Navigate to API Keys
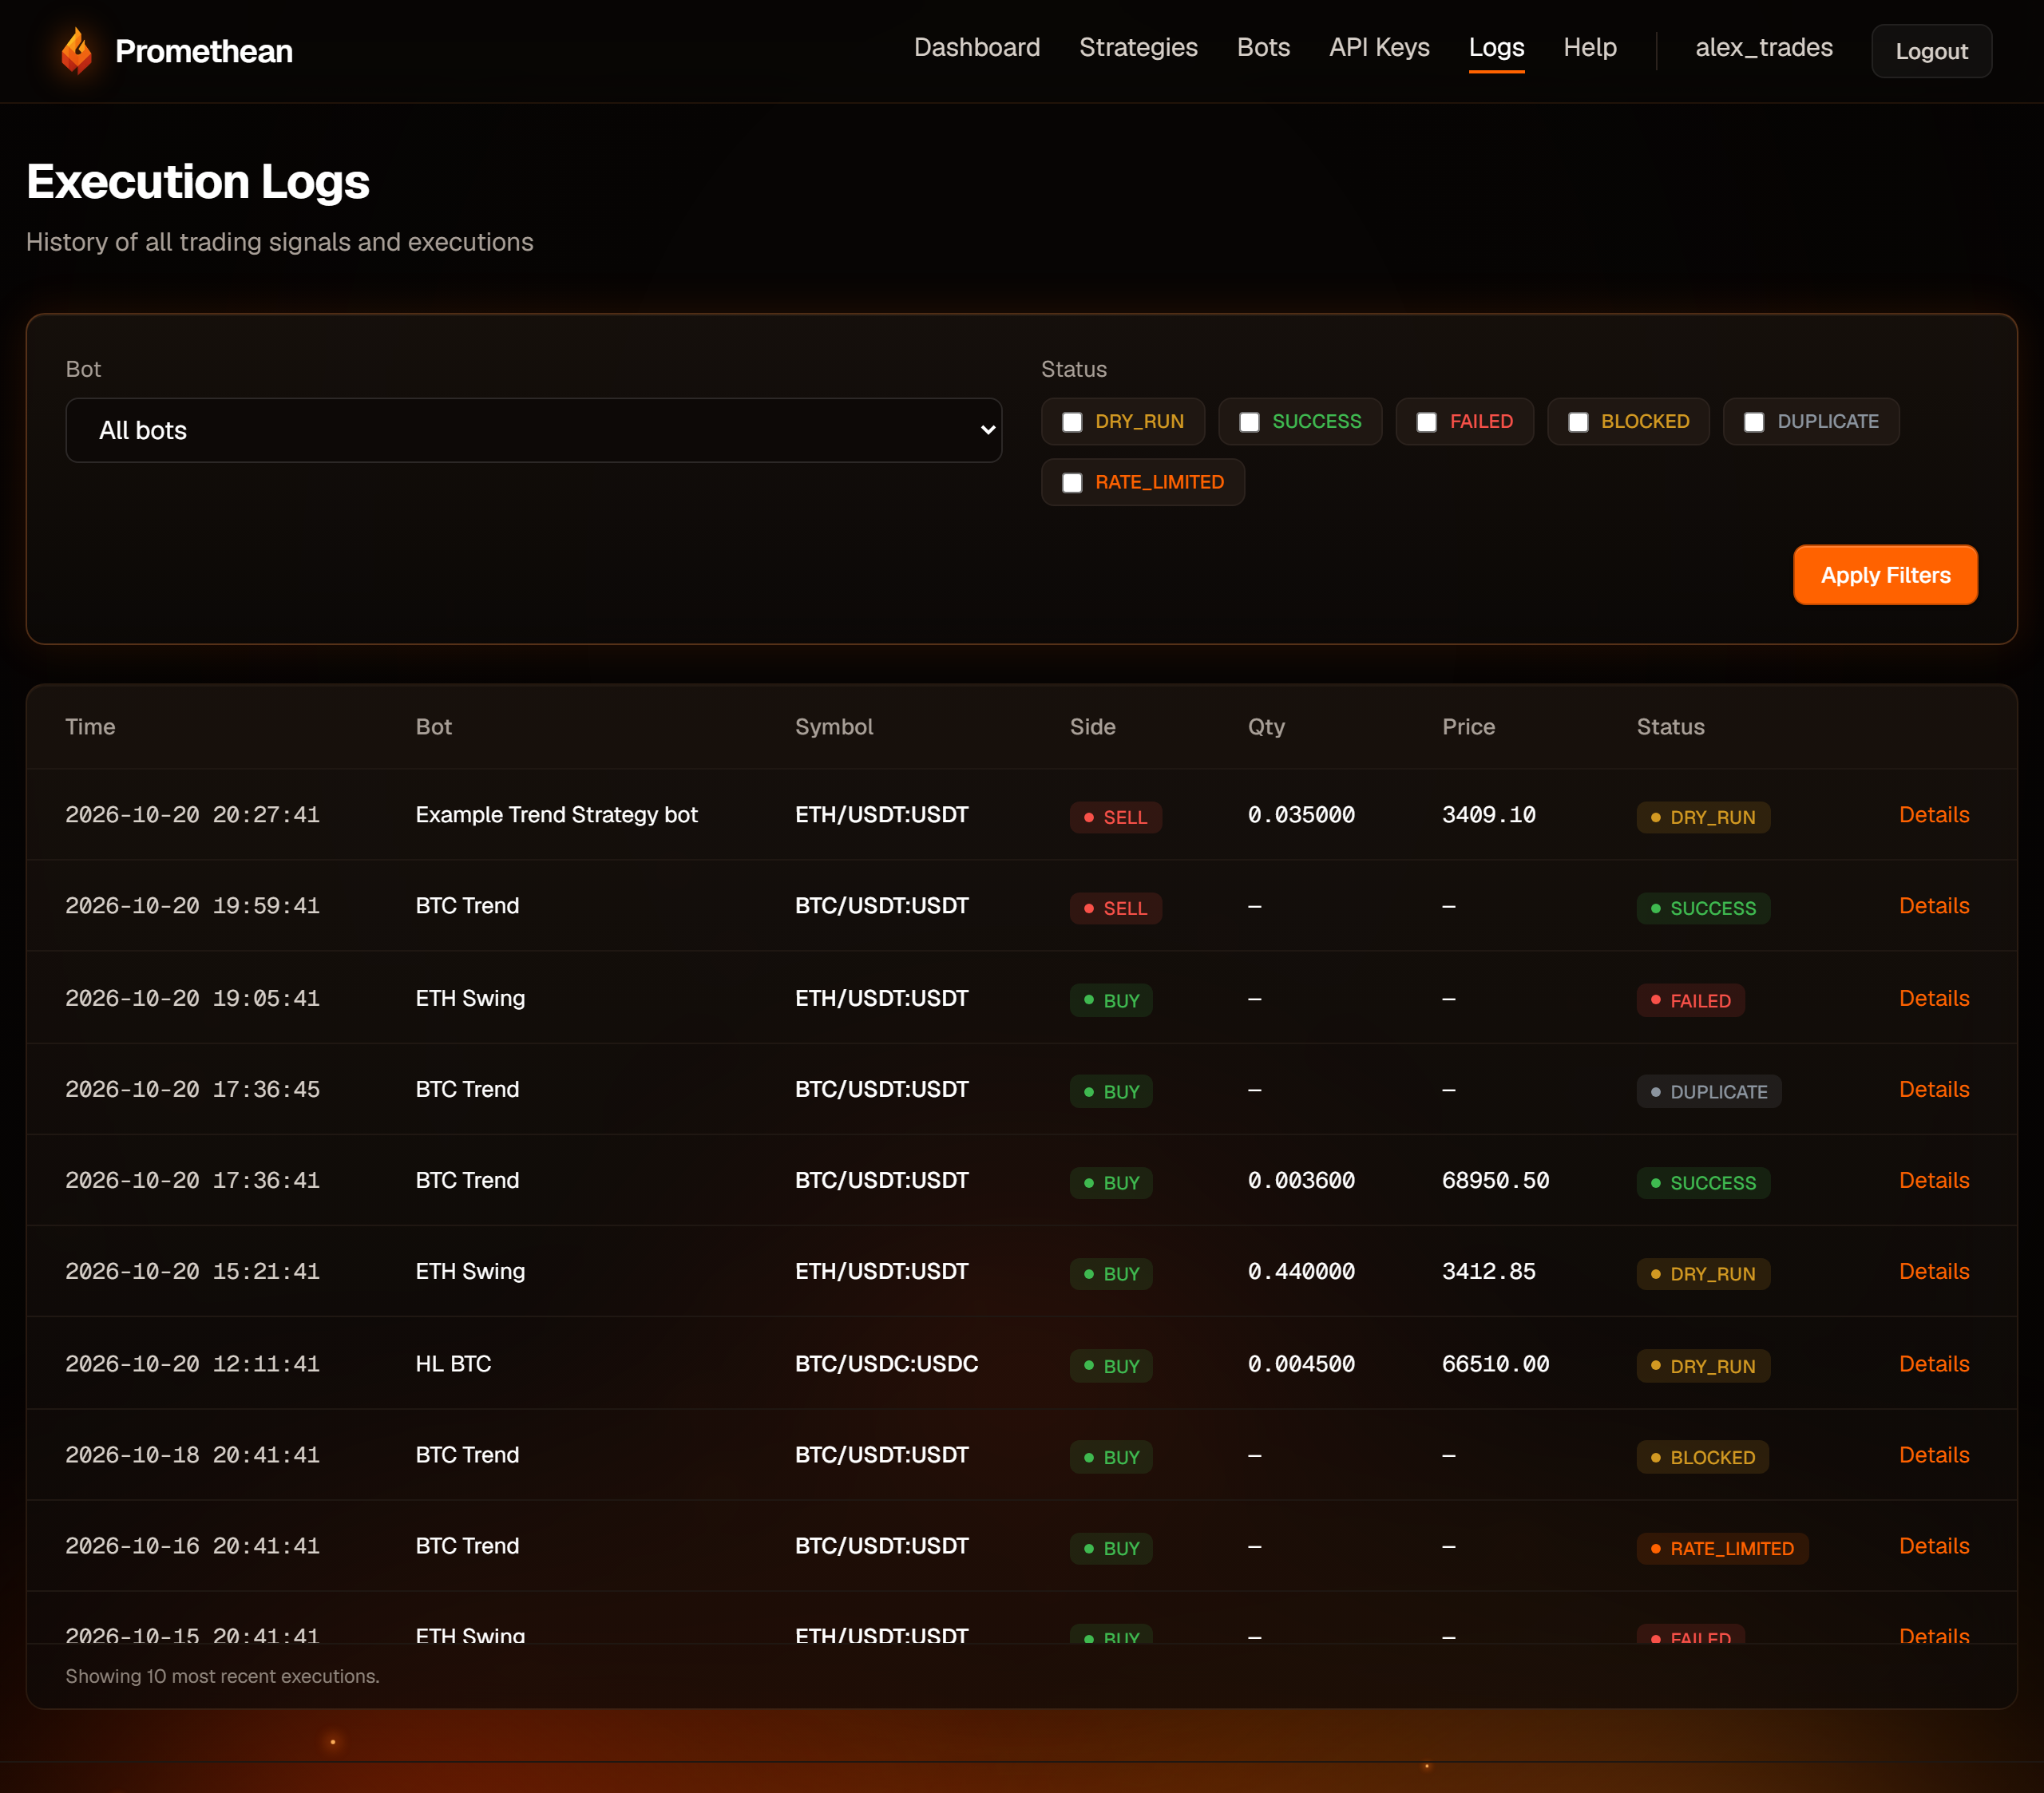Screen dimensions: 2044x1793 (1379, 48)
